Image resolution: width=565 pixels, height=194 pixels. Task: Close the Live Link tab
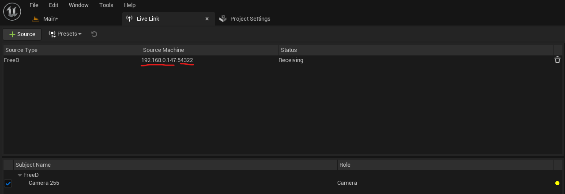[x=207, y=19]
